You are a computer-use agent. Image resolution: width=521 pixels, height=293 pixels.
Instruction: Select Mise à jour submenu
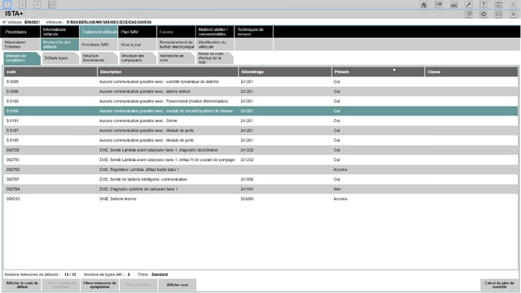(138, 45)
